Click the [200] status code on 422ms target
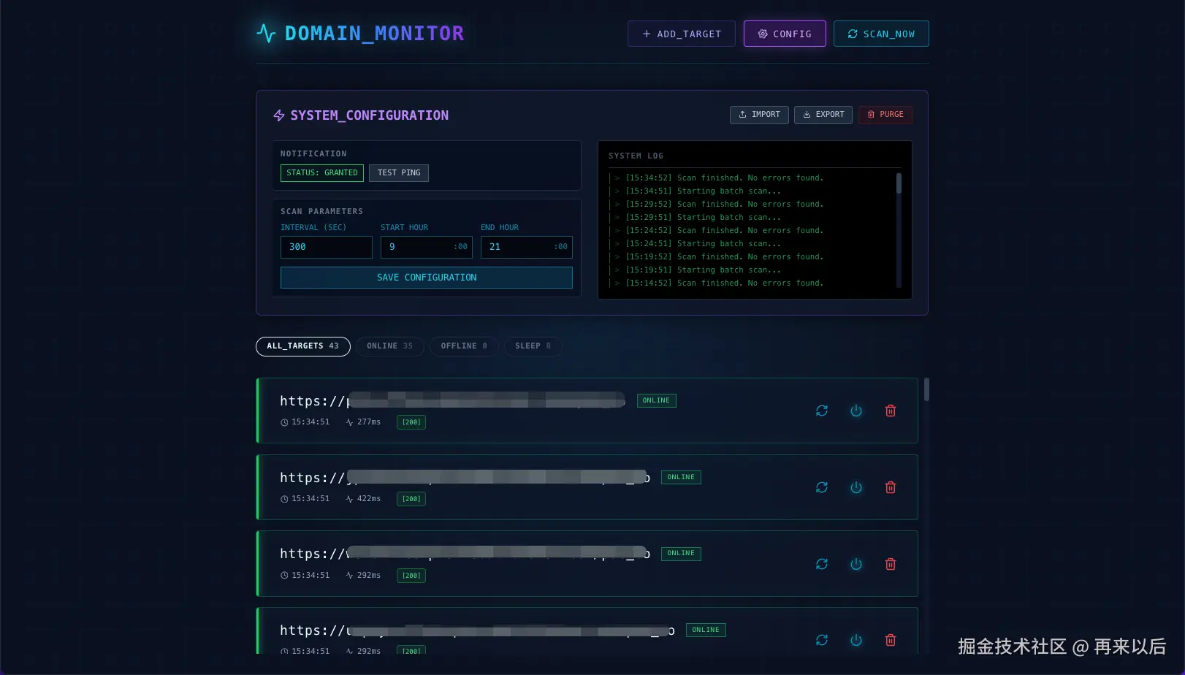Viewport: 1185px width, 675px height. pyautogui.click(x=411, y=499)
